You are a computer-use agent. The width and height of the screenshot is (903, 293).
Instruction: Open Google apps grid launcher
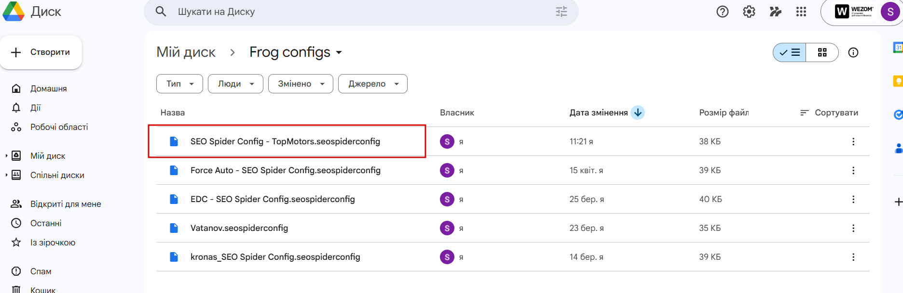point(801,12)
